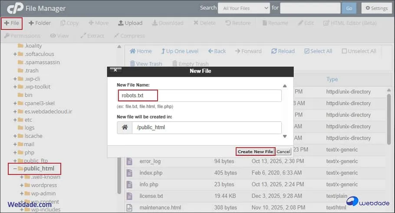Click the + File toolbar item
Image resolution: width=395 pixels, height=213 pixels.
click(x=12, y=23)
